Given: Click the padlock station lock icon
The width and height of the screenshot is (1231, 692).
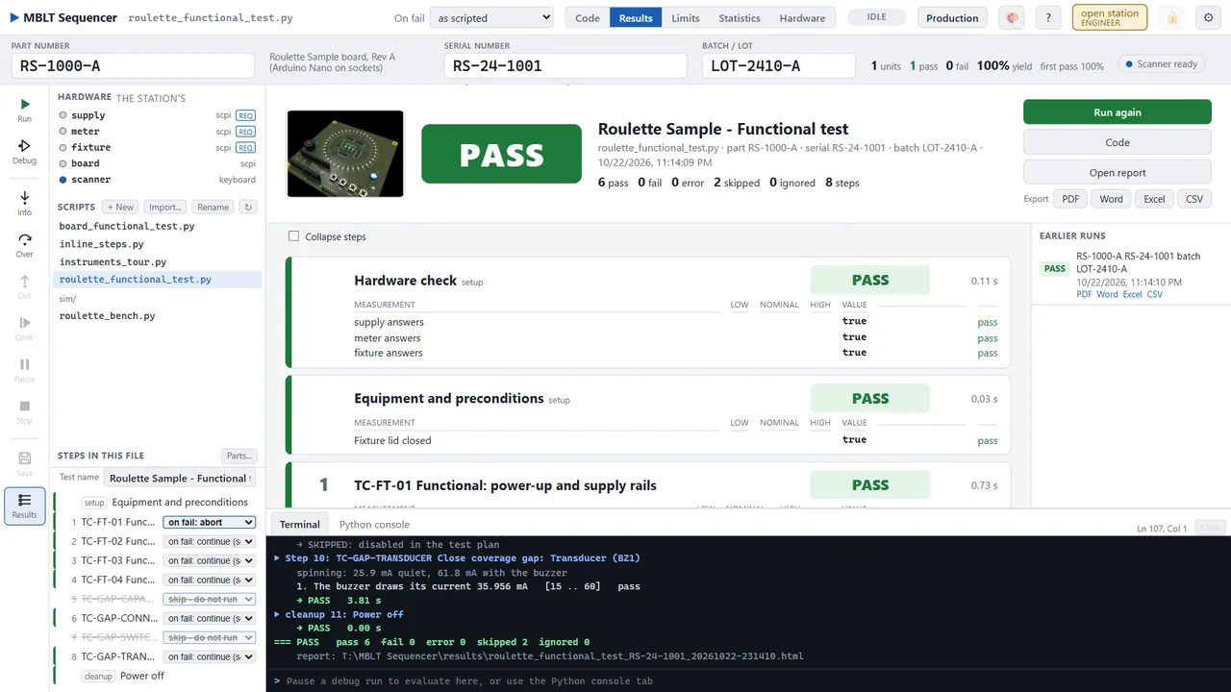Looking at the screenshot, I should [1171, 18].
